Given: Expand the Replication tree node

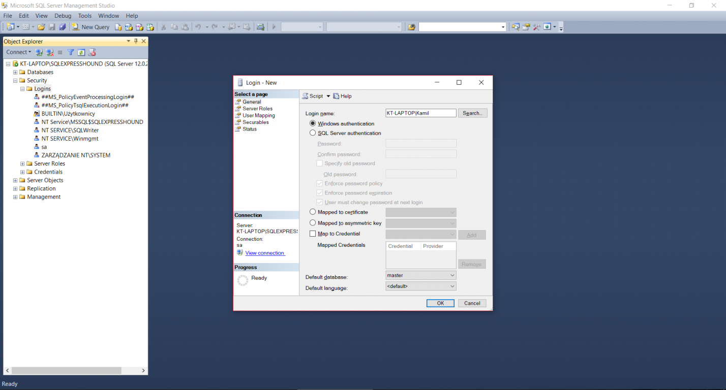Looking at the screenshot, I should [15, 188].
